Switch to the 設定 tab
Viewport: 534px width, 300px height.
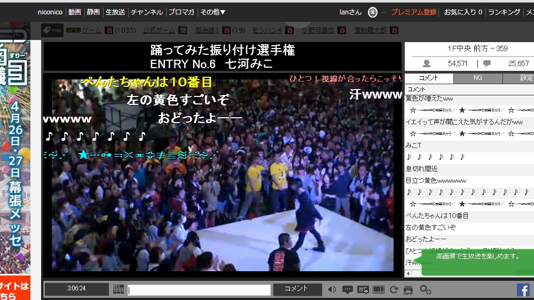click(x=519, y=78)
